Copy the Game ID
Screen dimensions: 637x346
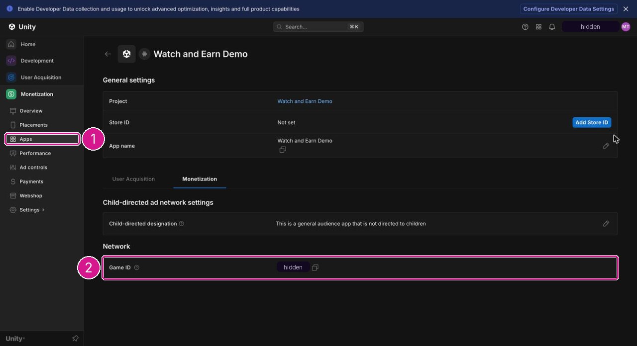click(315, 267)
